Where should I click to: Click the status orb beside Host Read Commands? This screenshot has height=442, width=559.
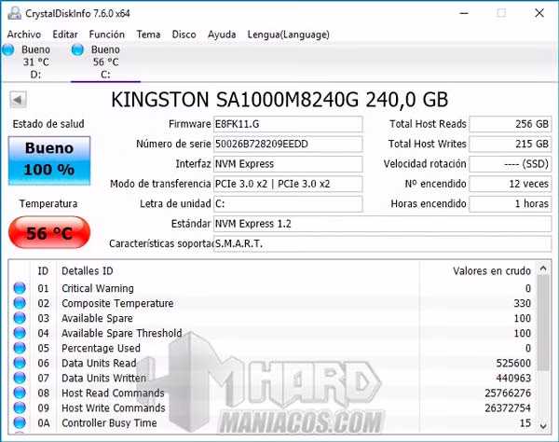pos(20,394)
